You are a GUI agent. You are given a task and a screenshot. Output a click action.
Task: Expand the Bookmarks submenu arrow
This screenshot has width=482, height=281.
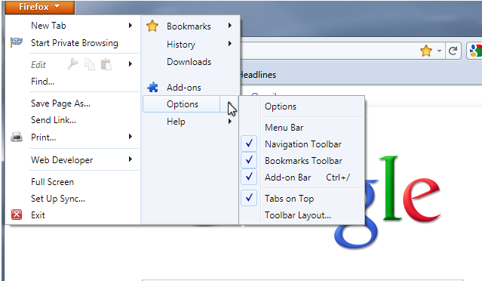coord(230,26)
